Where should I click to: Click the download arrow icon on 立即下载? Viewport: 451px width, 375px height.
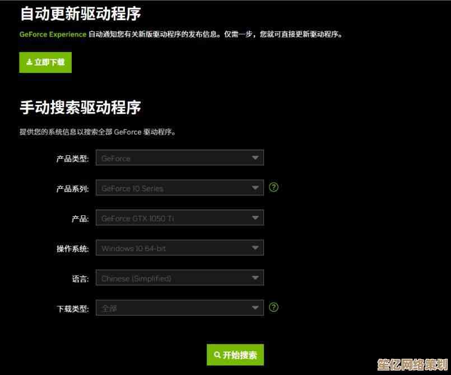click(x=29, y=62)
